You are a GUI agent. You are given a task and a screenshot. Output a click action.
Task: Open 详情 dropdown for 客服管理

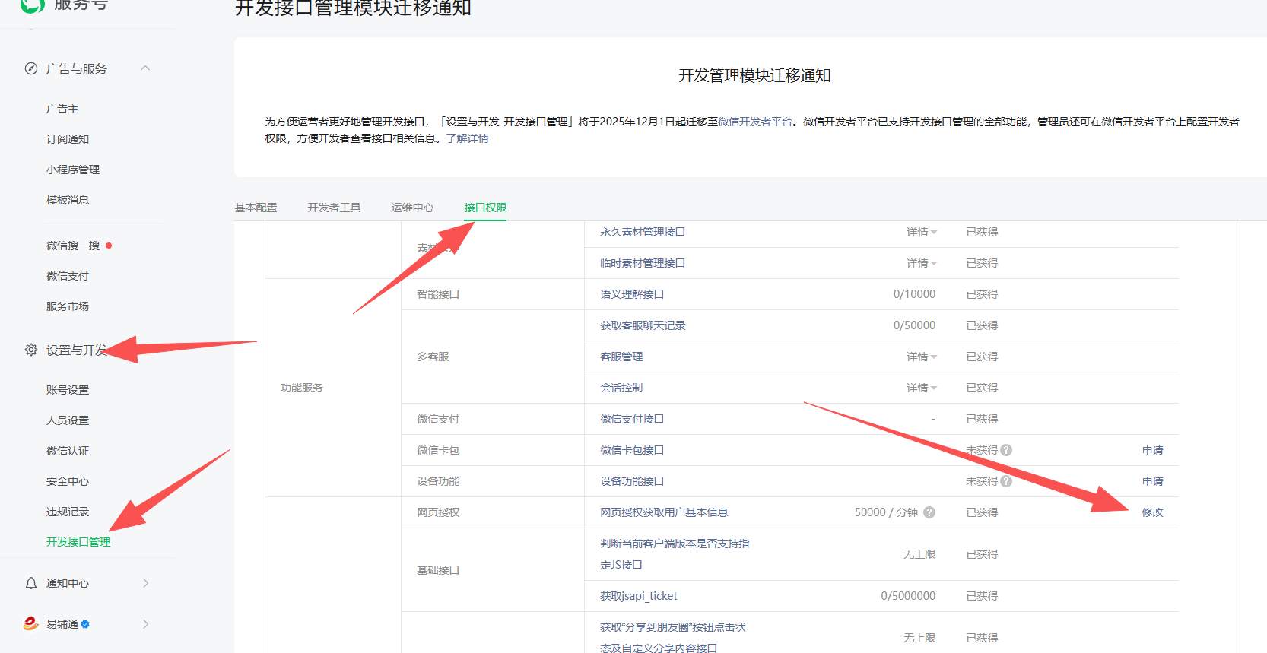tap(921, 357)
